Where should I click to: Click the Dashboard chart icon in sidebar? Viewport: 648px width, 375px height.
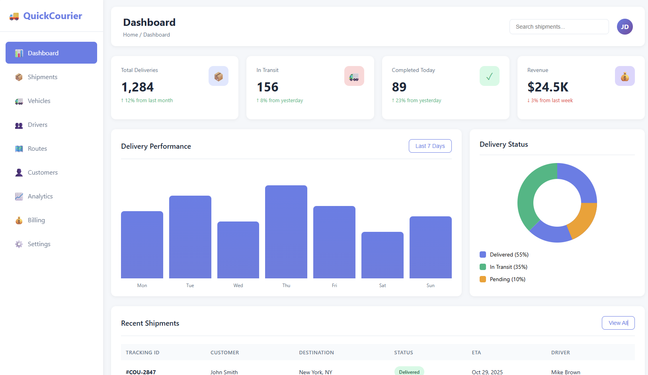point(19,53)
